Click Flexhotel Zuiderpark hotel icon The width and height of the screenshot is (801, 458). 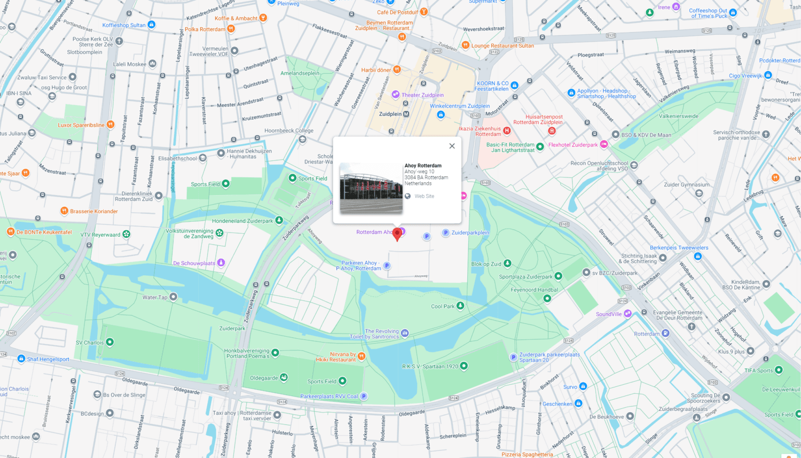coord(604,144)
